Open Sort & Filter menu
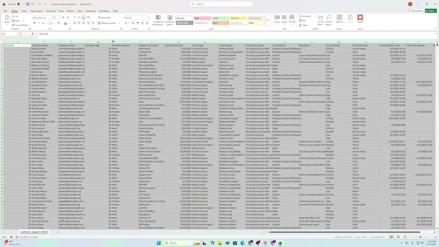This screenshot has height=247, width=439. point(320,20)
